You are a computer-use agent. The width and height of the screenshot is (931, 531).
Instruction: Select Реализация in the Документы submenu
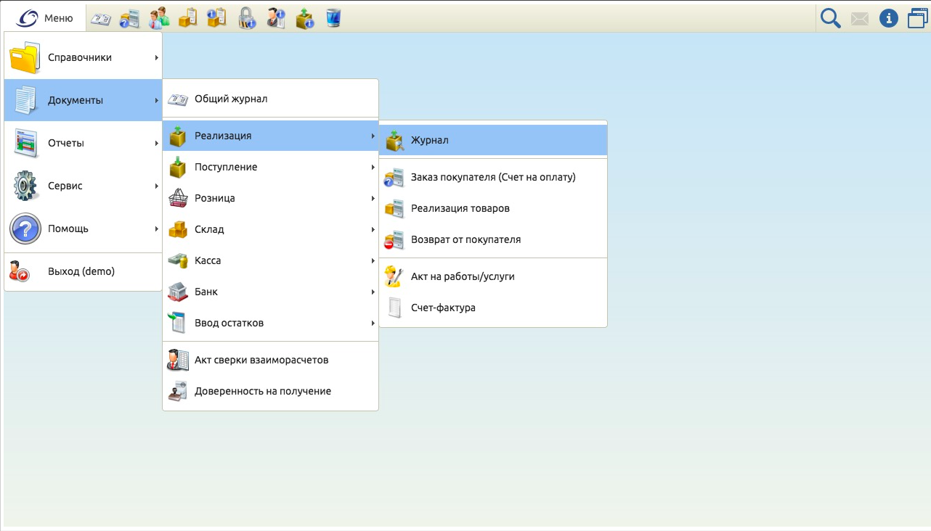tap(270, 136)
